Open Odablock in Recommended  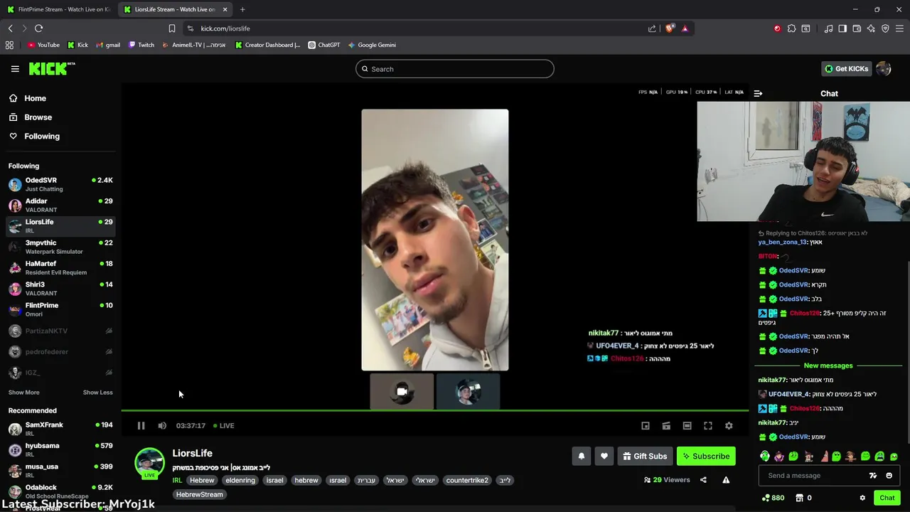point(60,491)
